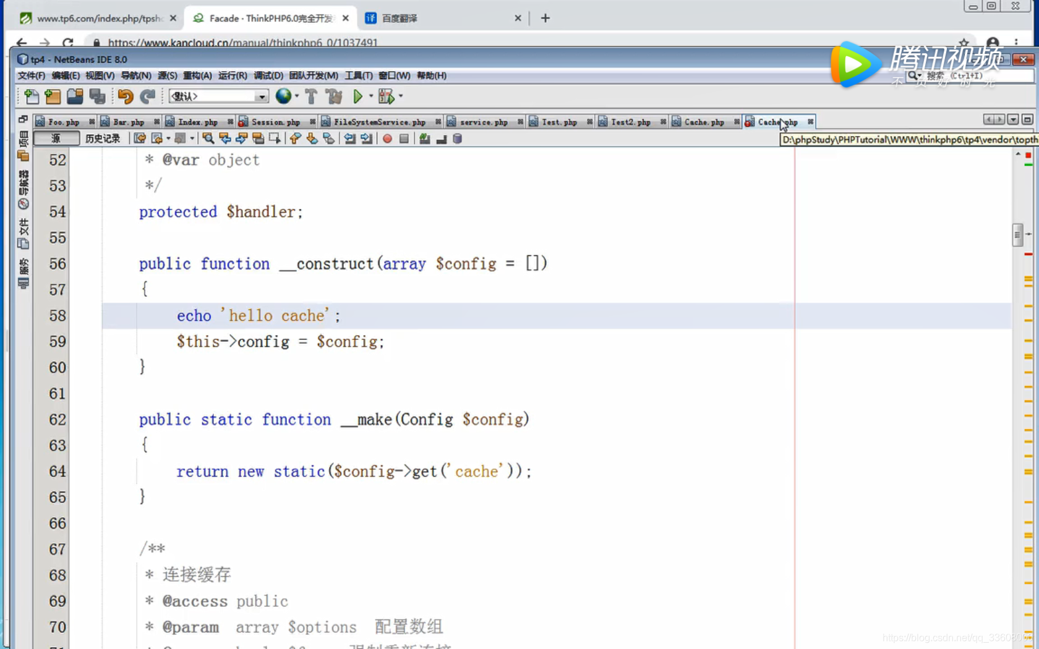Click the New File toolbar icon
The width and height of the screenshot is (1039, 649).
click(x=31, y=96)
